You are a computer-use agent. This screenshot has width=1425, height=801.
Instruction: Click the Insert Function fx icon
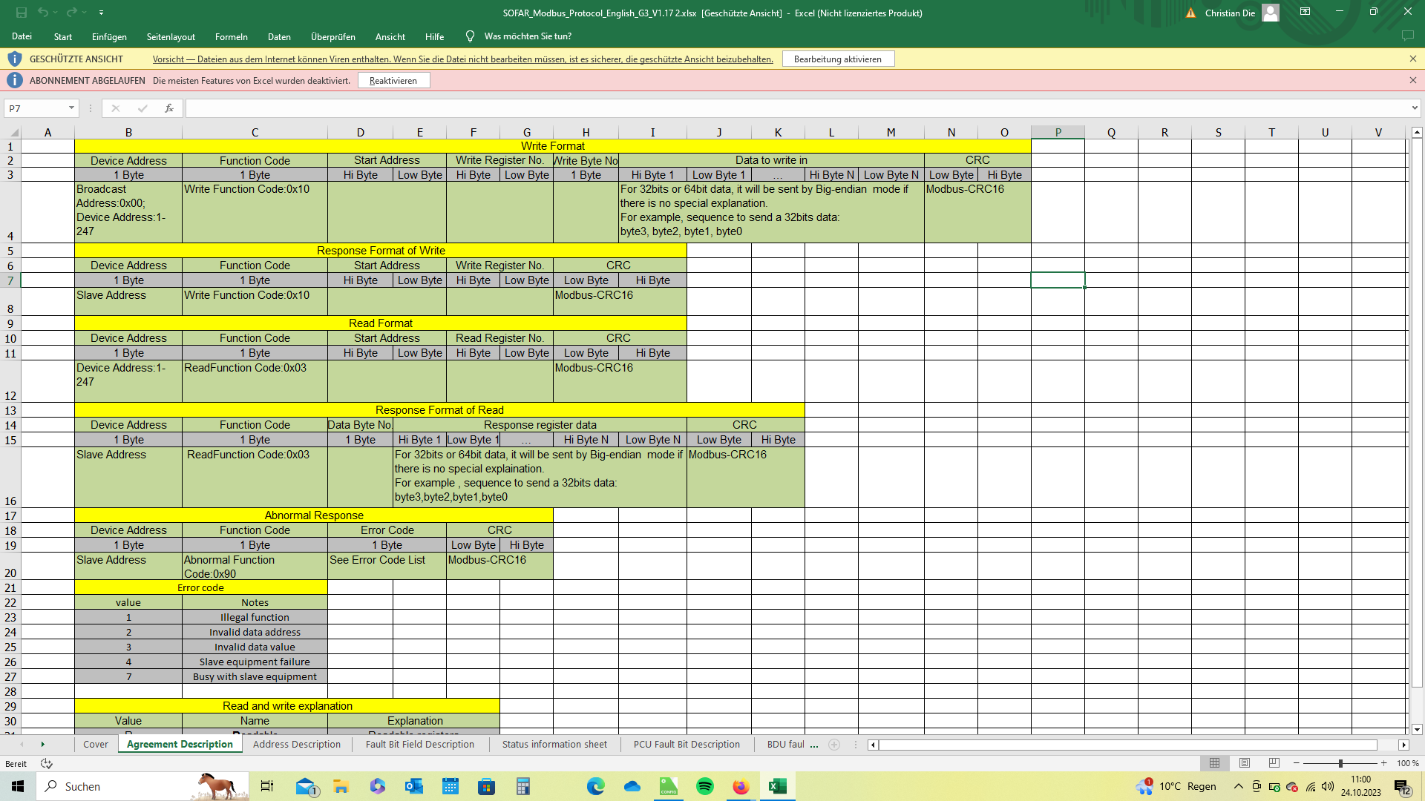tap(169, 108)
